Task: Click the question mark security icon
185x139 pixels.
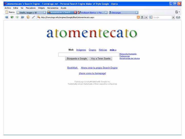Action: 142,18
